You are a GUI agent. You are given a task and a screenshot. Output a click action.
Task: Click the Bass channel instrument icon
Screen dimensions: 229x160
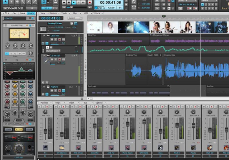(x=160, y=148)
